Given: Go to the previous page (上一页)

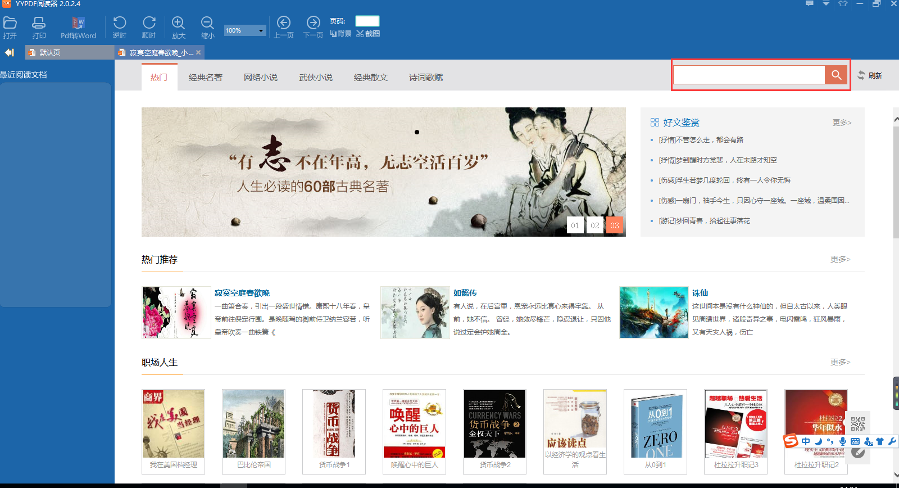Looking at the screenshot, I should tap(284, 23).
